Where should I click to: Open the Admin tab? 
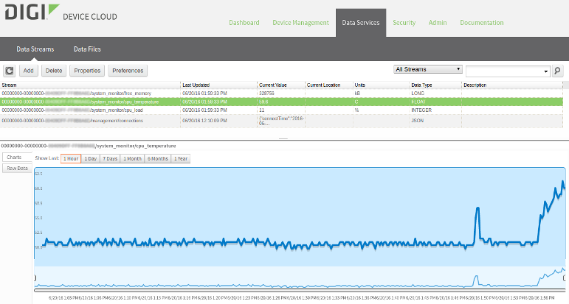(438, 22)
